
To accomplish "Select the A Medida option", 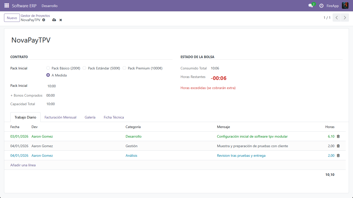I will click(48, 75).
